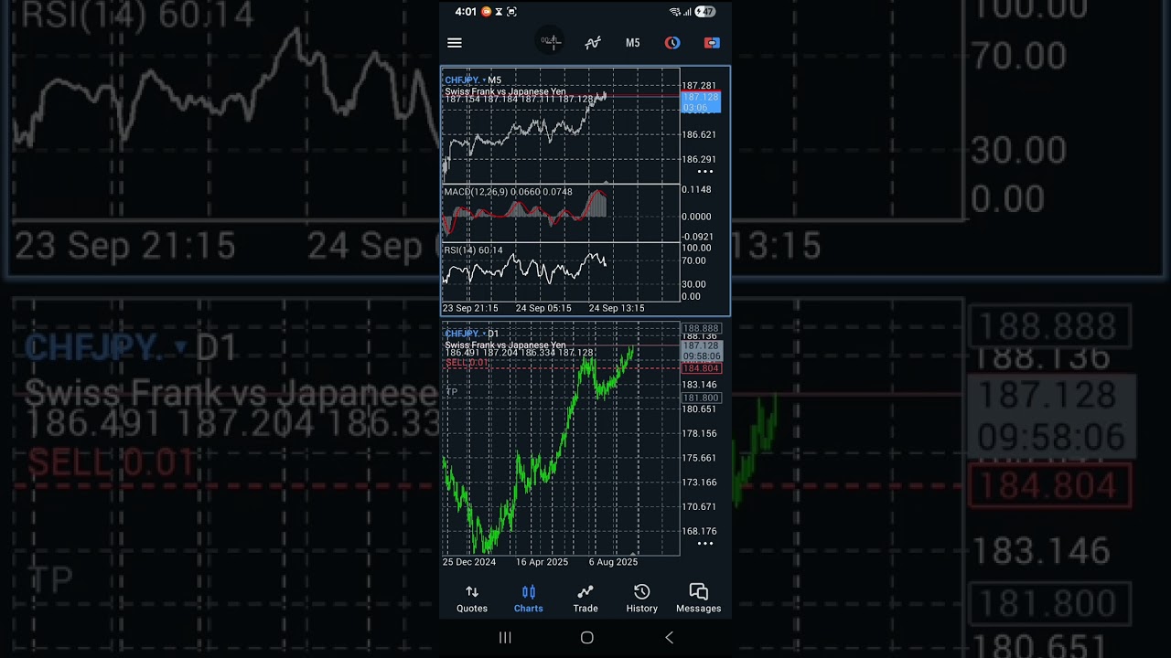Open the indicators list icon

click(x=593, y=43)
